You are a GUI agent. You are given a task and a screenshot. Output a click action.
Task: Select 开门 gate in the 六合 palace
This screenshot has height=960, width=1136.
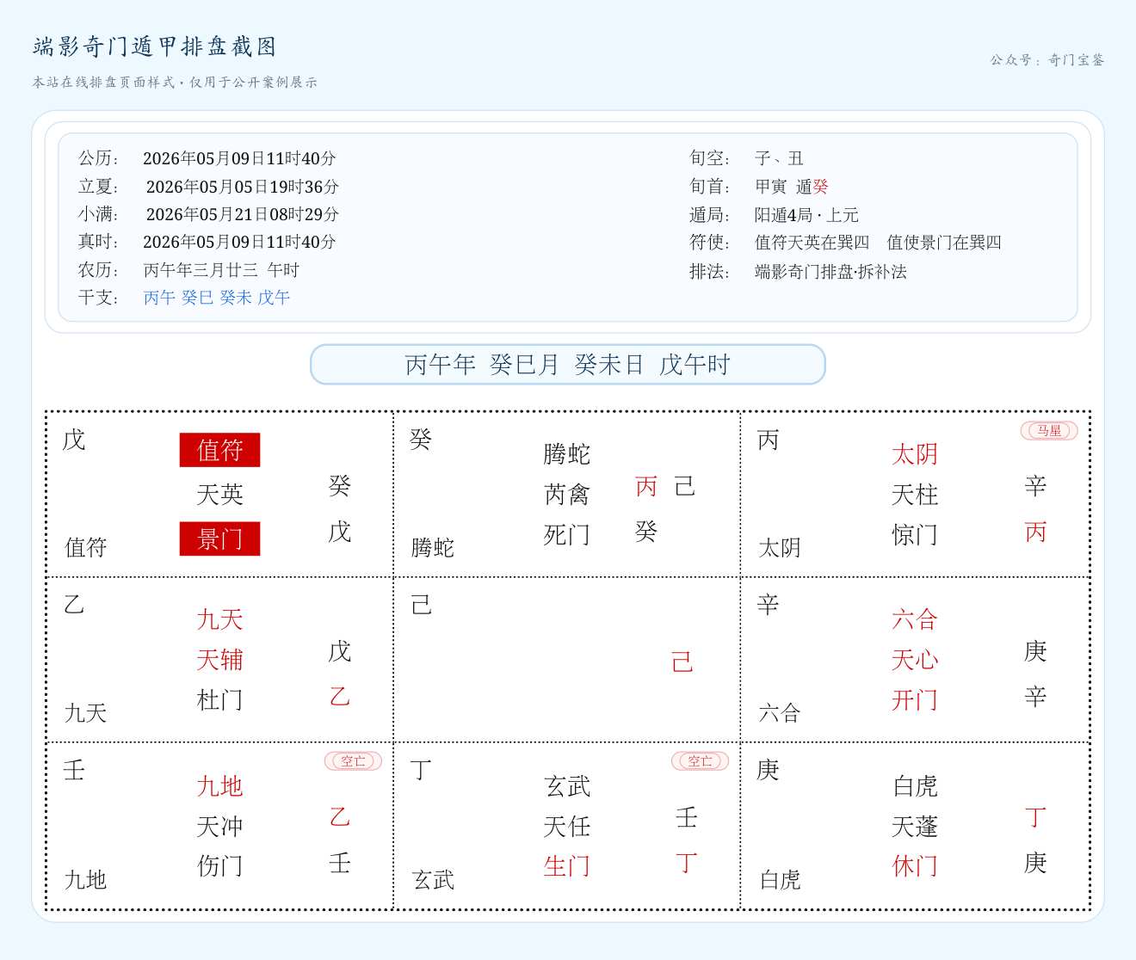[x=915, y=700]
